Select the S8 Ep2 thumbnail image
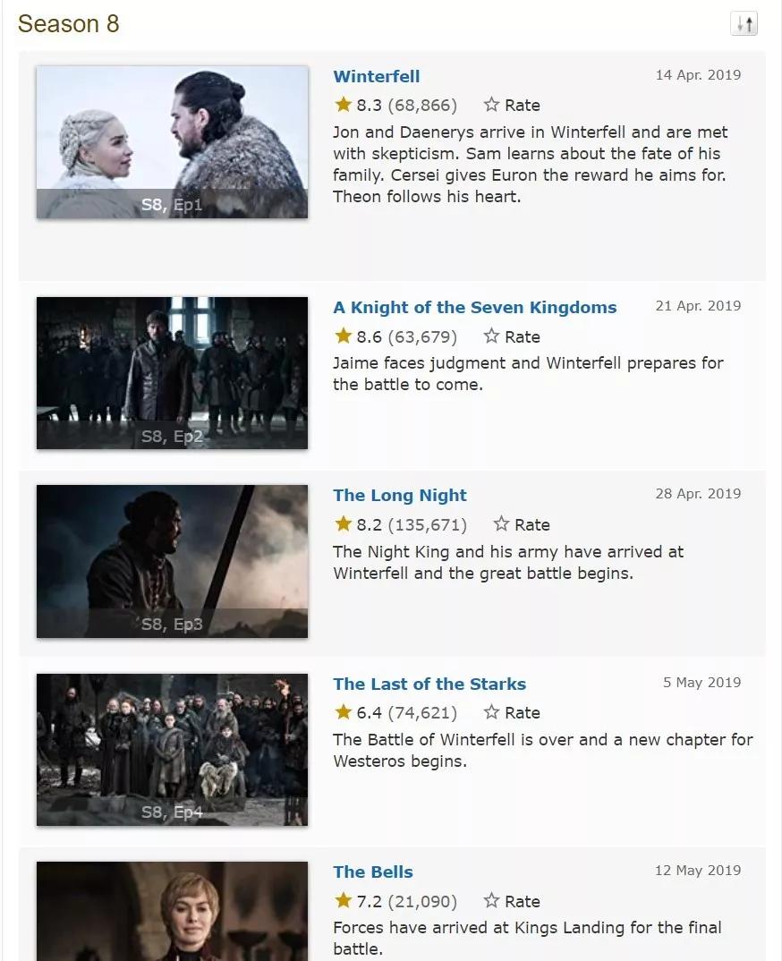The image size is (782, 961). click(172, 373)
